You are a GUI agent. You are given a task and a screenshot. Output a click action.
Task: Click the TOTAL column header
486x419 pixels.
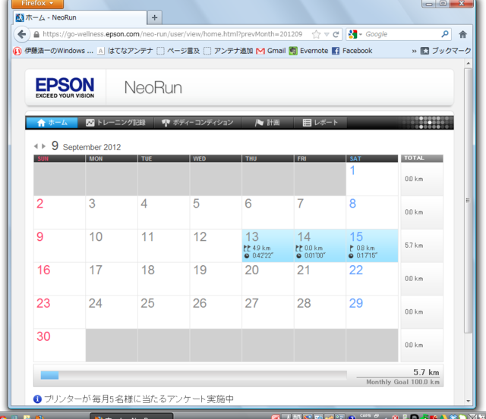[421, 158]
